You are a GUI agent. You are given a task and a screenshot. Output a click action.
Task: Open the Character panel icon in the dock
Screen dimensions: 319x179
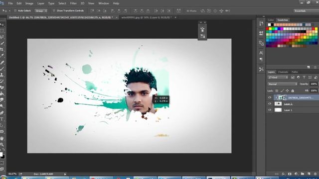(261, 53)
